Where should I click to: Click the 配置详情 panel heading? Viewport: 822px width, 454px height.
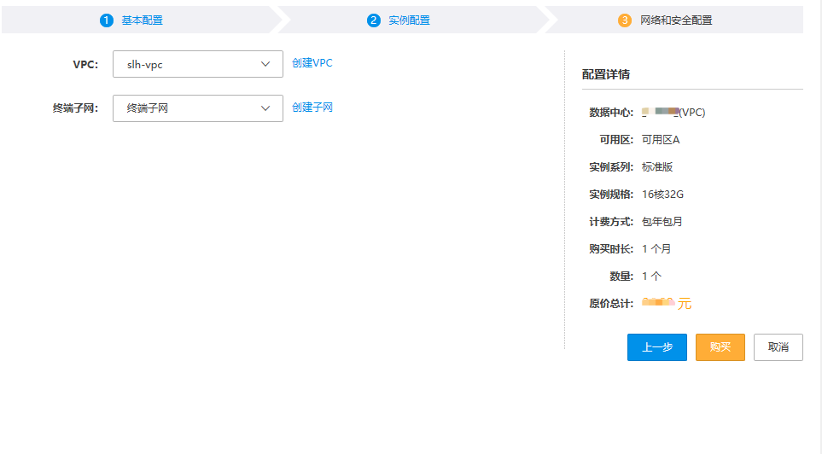606,74
